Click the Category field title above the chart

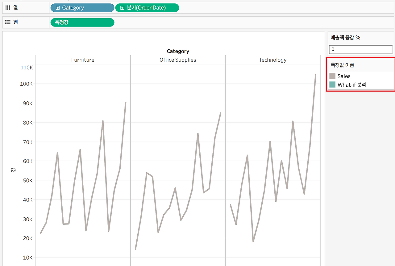point(178,51)
